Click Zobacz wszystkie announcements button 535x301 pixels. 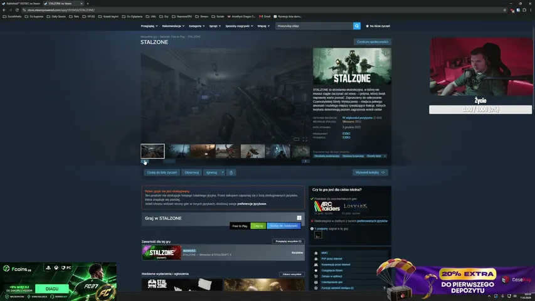pyautogui.click(x=292, y=274)
